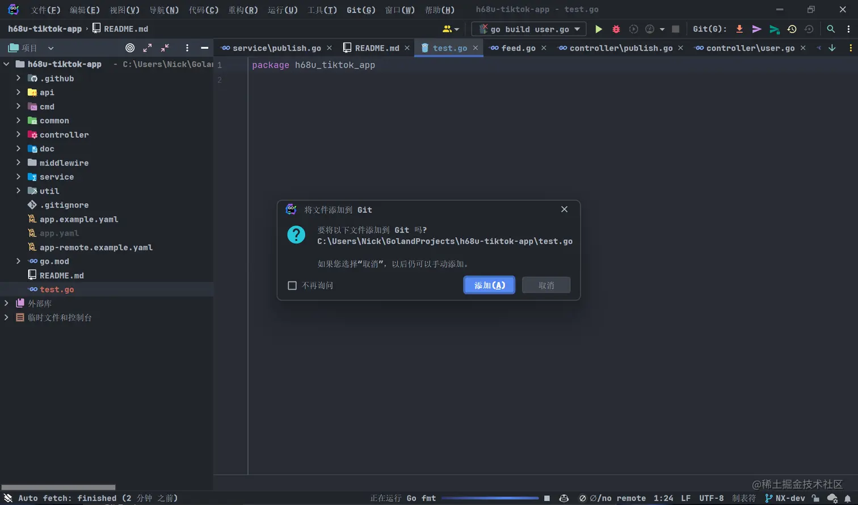This screenshot has width=858, height=505.
Task: Select app-remote.example.yaml in tree
Action: pos(96,247)
